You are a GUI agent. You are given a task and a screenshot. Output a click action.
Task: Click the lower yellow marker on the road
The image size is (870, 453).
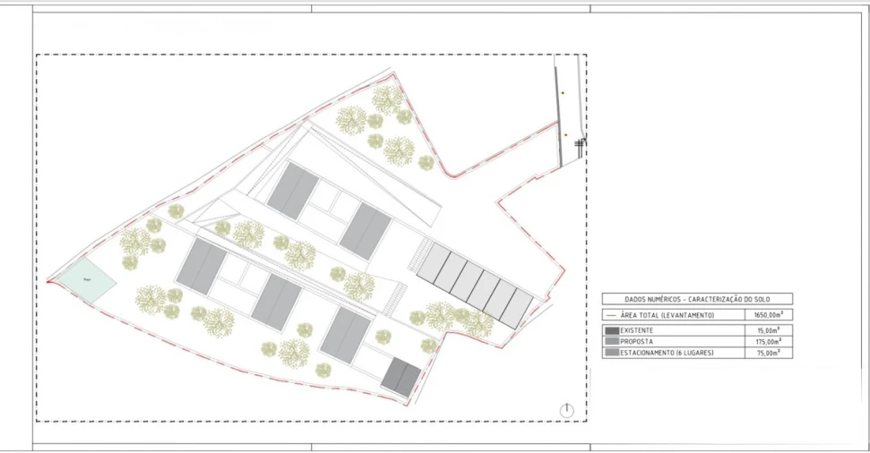click(x=565, y=135)
